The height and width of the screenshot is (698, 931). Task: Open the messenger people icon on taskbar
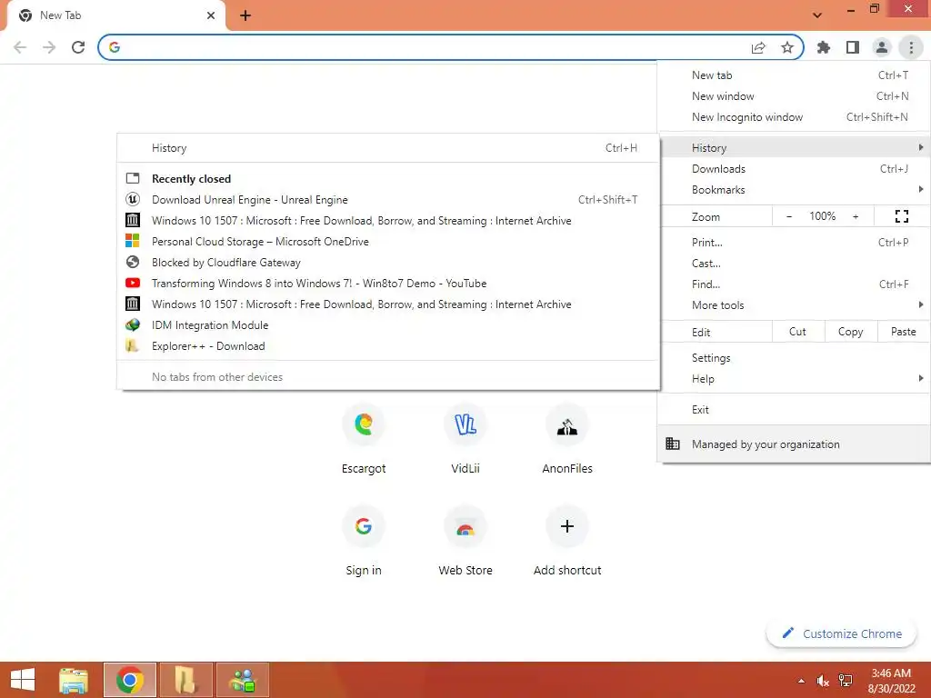coord(243,680)
